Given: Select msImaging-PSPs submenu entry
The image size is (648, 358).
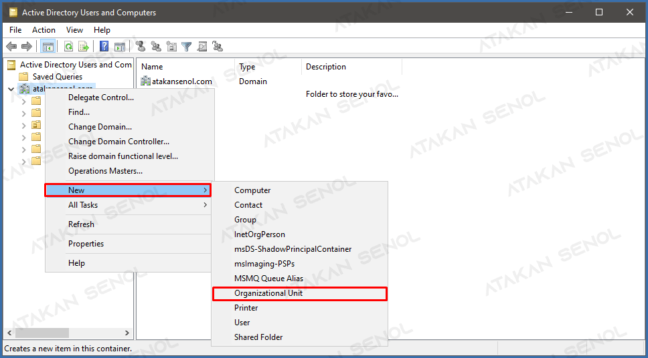Looking at the screenshot, I should pos(300,264).
